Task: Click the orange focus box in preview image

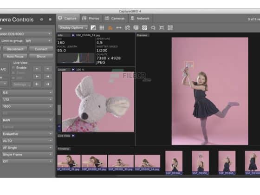Action: point(189,65)
